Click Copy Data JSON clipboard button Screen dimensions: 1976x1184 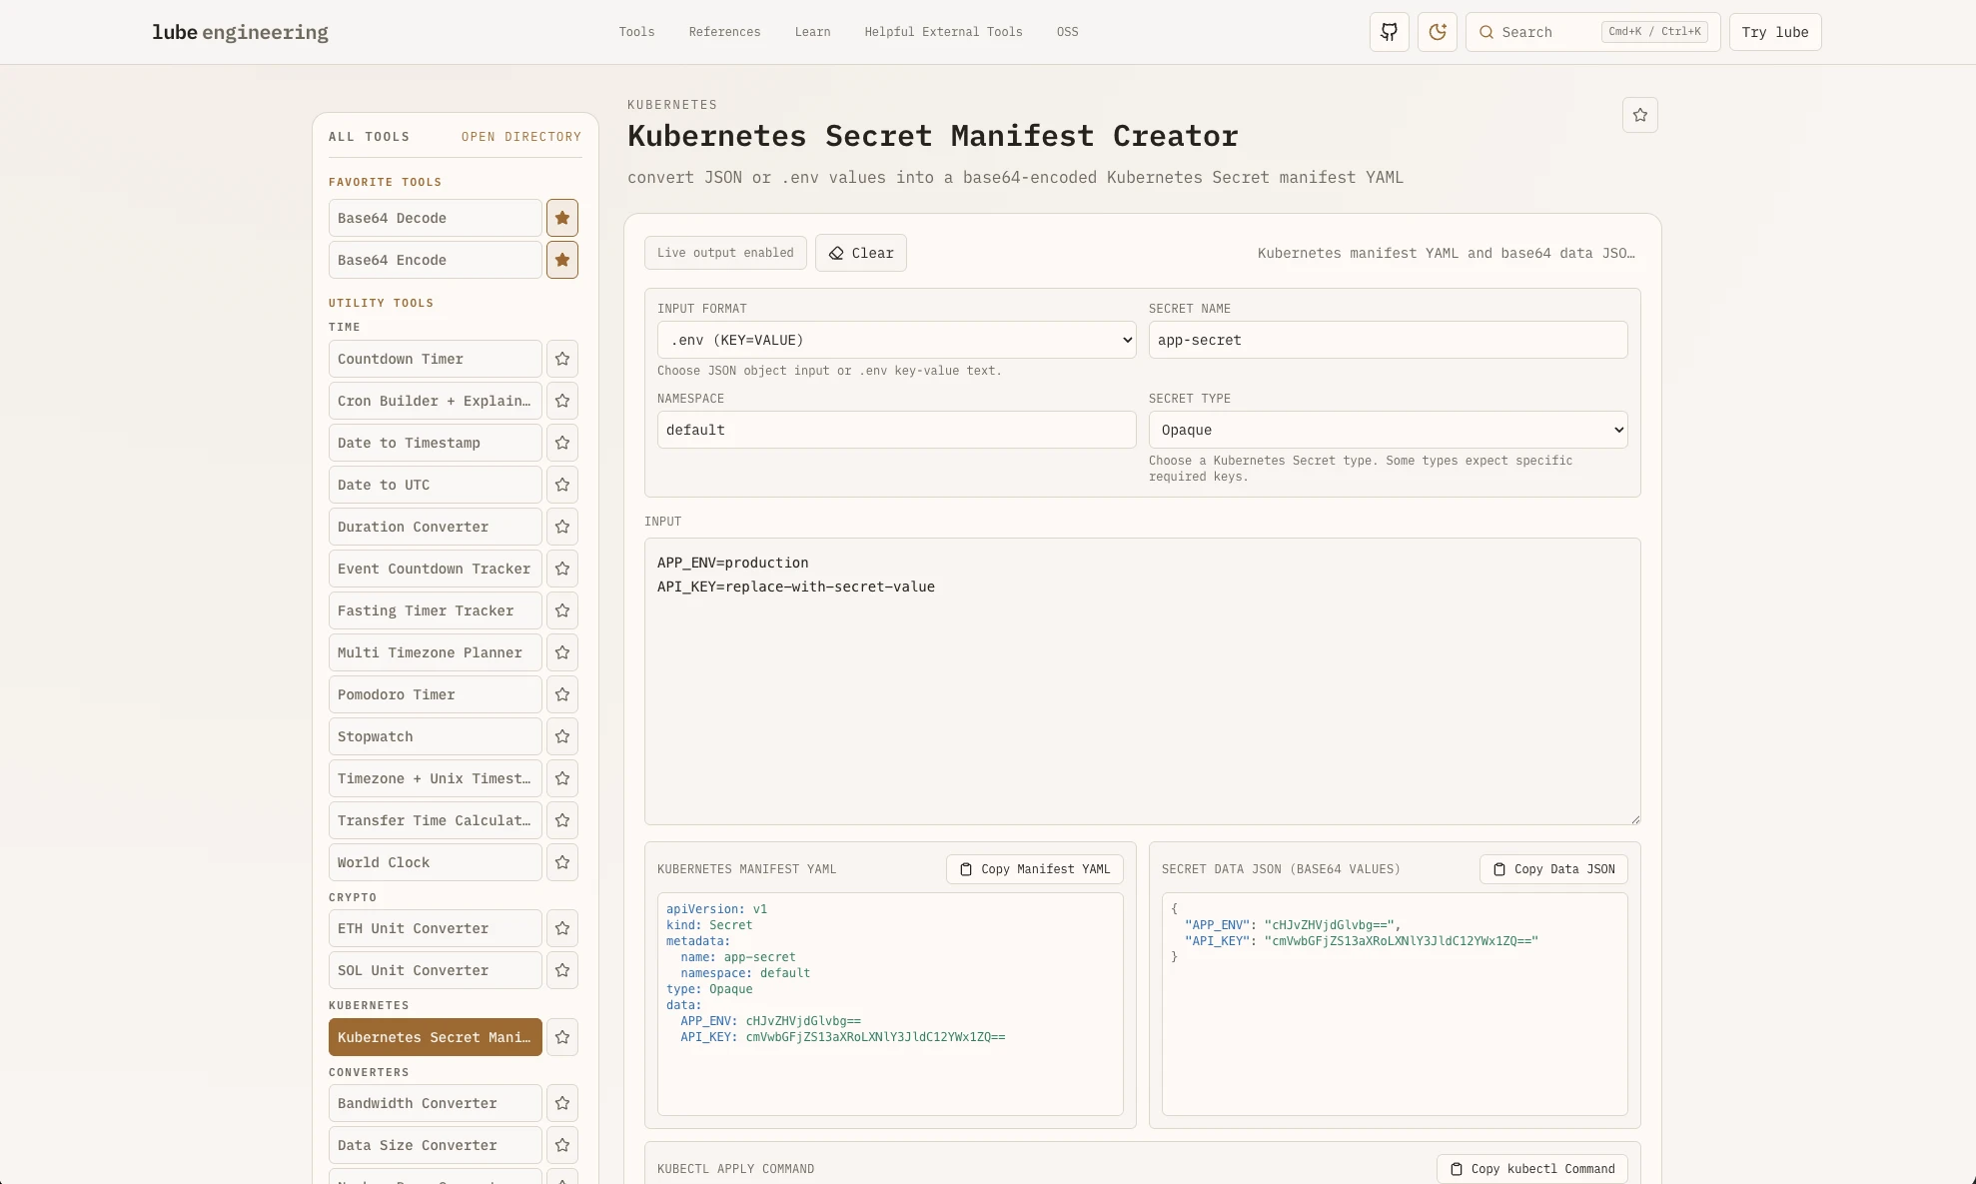[x=1553, y=869]
